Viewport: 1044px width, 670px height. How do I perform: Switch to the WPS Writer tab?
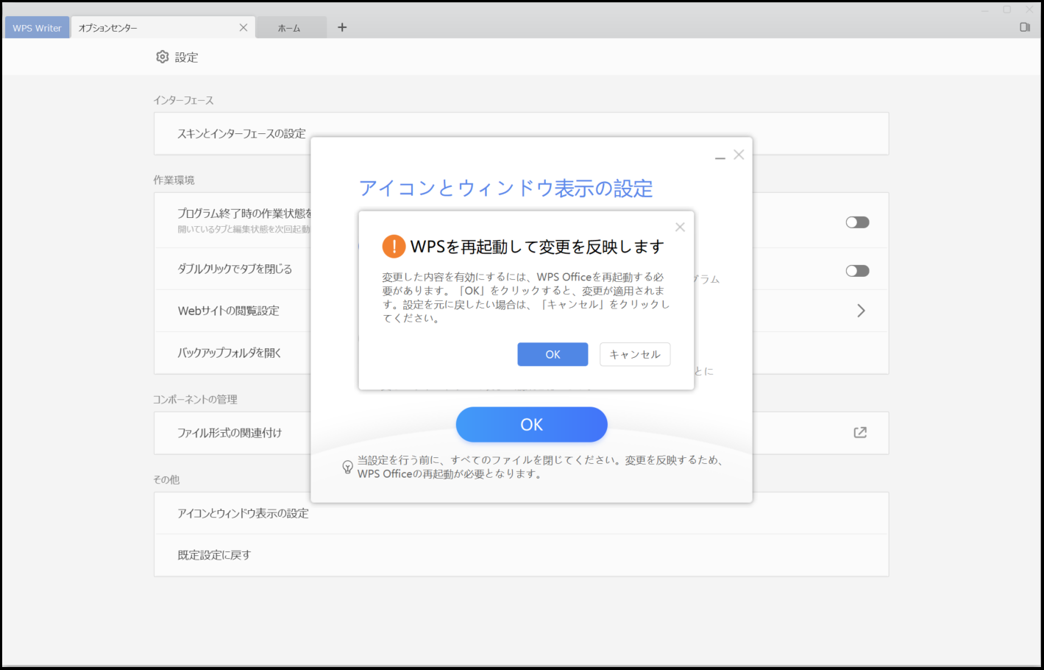37,28
